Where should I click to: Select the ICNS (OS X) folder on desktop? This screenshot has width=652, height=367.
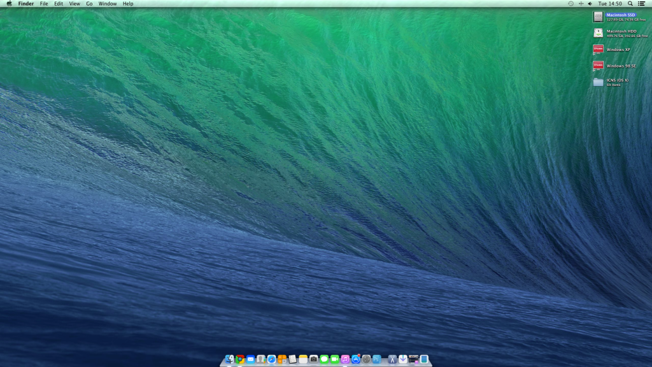pyautogui.click(x=611, y=82)
